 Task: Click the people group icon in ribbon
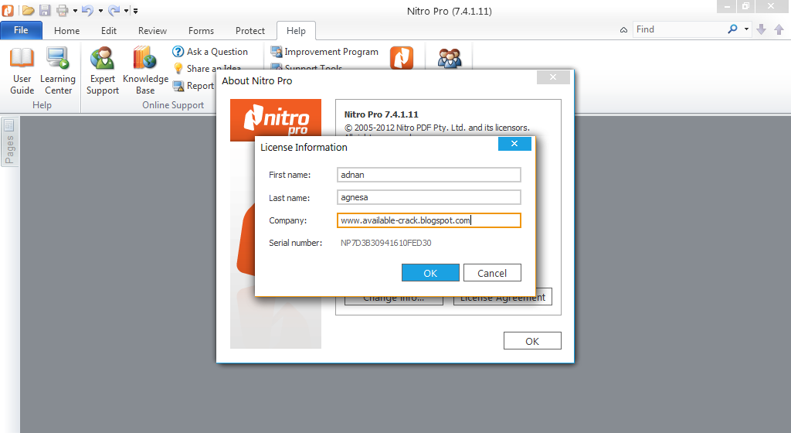(x=449, y=58)
